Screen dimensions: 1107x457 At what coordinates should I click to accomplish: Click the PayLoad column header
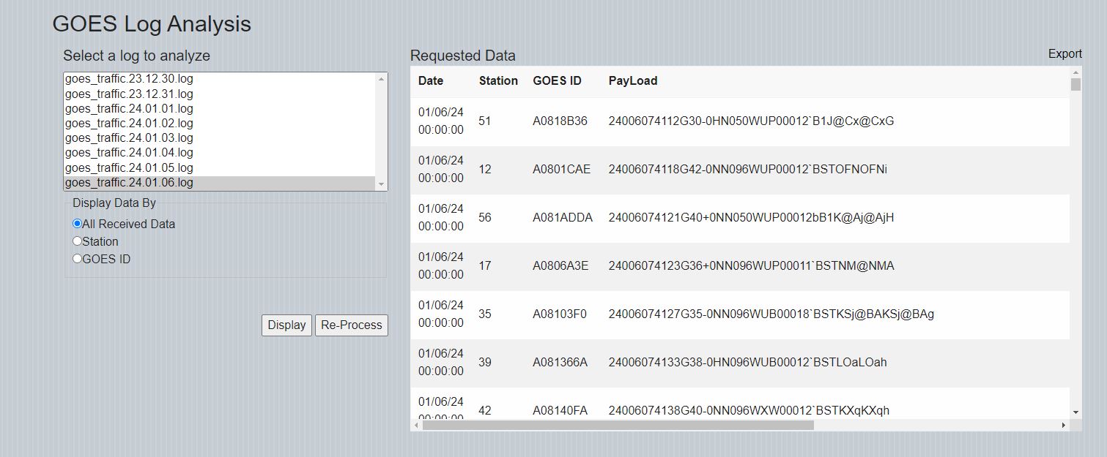click(x=632, y=81)
